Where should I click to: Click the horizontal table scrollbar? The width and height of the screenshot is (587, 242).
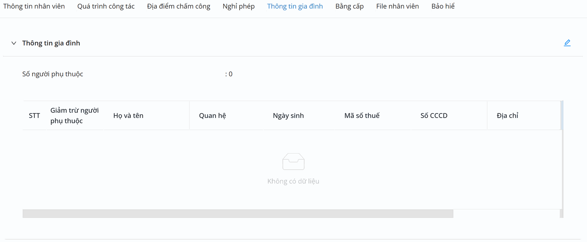[x=238, y=214]
